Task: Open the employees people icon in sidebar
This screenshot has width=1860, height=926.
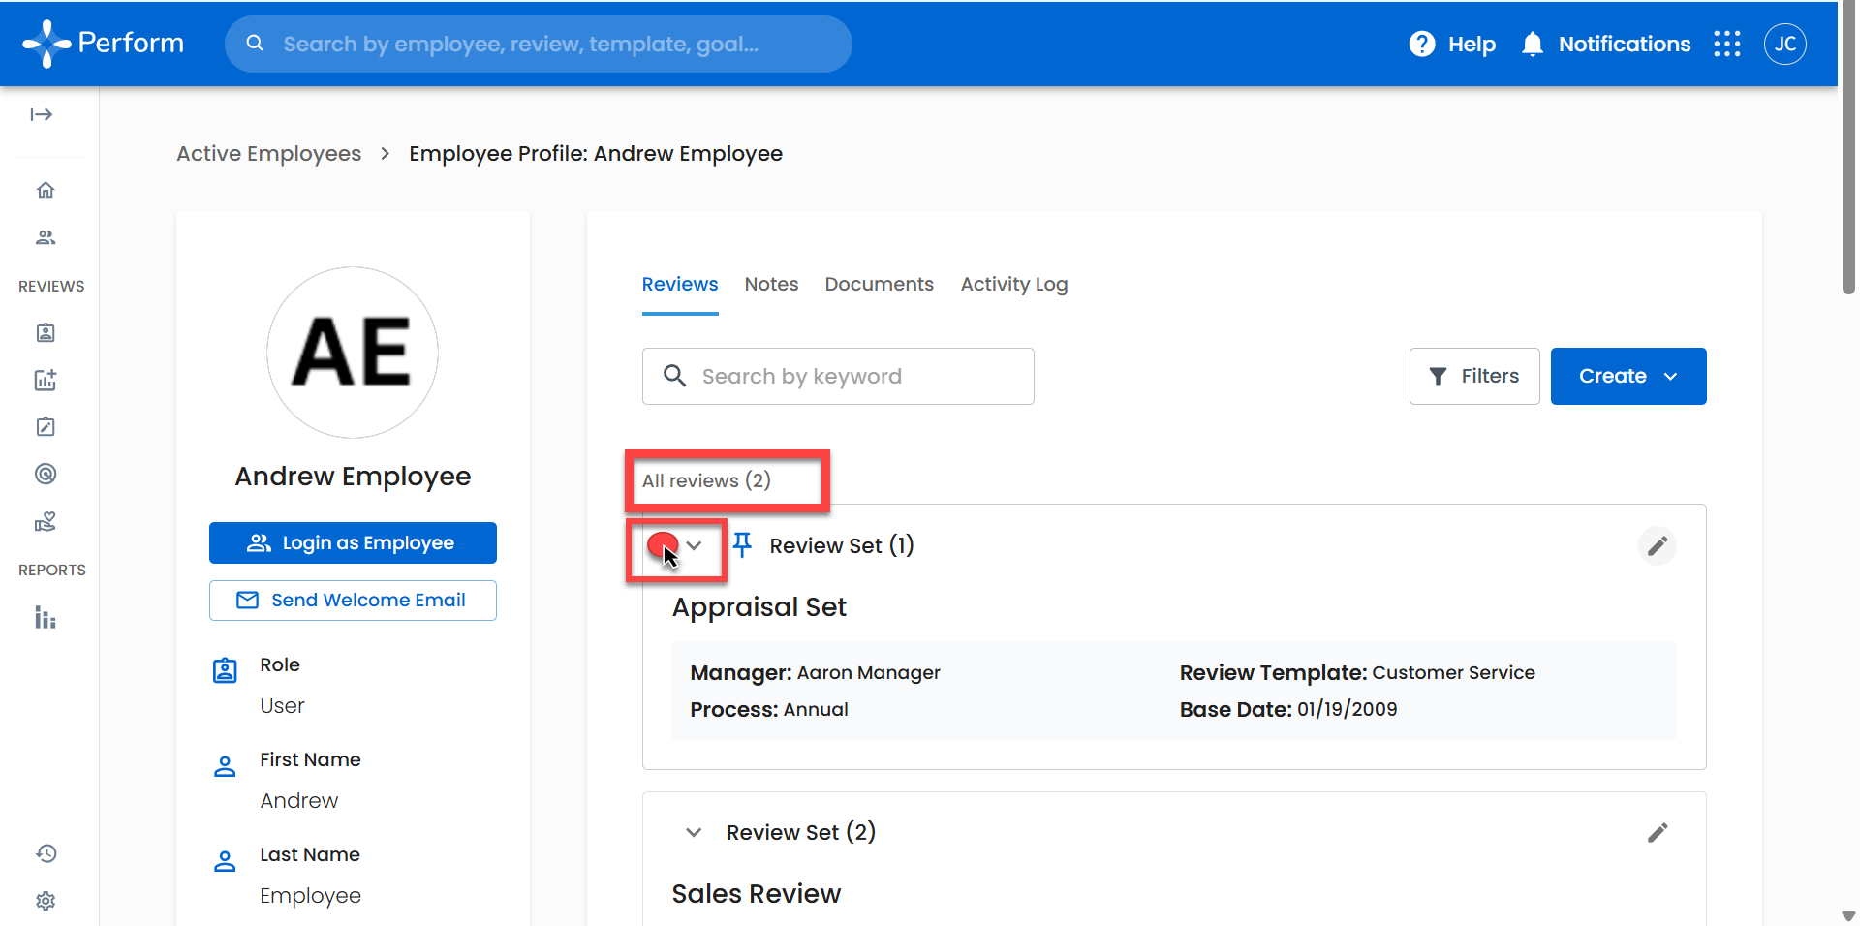Action: tap(46, 237)
